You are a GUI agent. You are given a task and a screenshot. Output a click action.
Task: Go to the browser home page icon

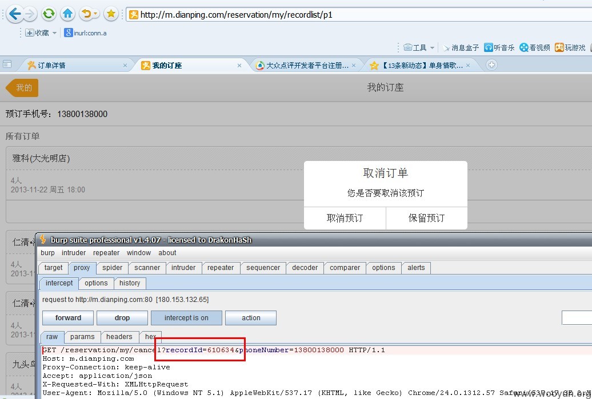[67, 14]
